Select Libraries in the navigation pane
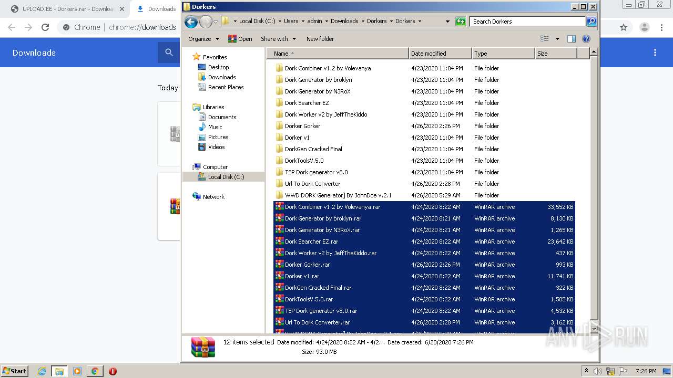The width and height of the screenshot is (673, 378). [213, 107]
